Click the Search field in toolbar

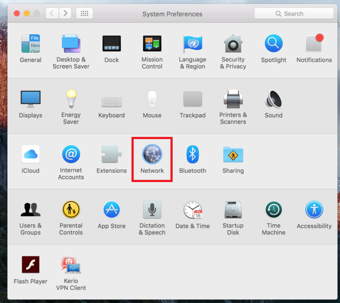tap(294, 14)
